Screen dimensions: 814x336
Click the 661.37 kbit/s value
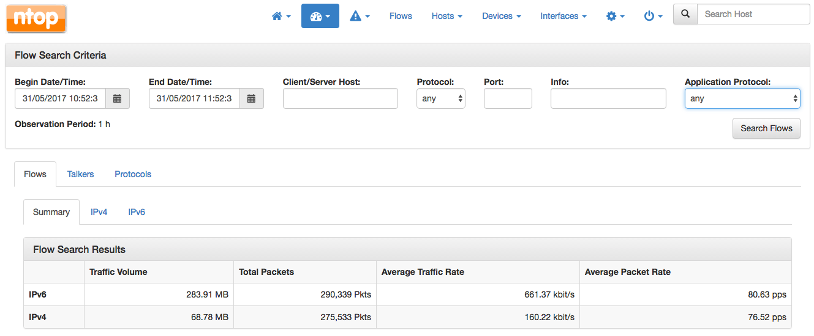click(549, 294)
